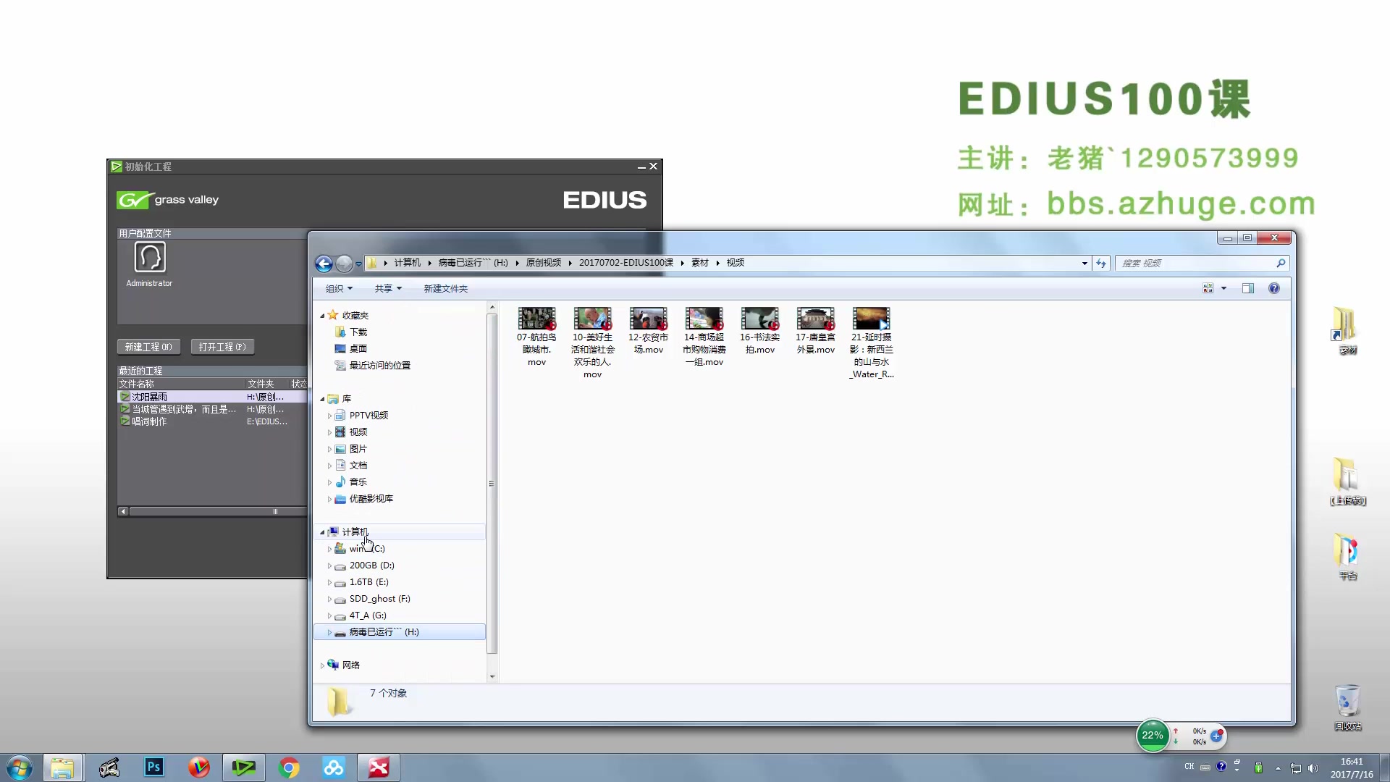Select the 4T_A (G:) drive
1390x782 pixels.
click(x=368, y=615)
